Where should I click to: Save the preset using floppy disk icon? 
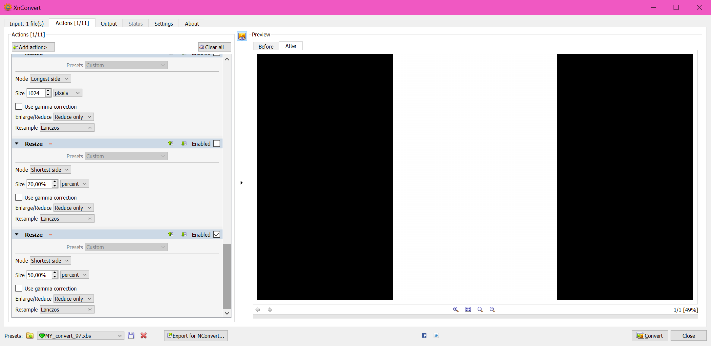tap(131, 335)
